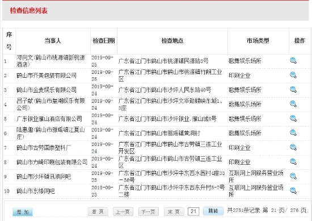
Task: Go to first page with 首页
Action: click(98, 211)
